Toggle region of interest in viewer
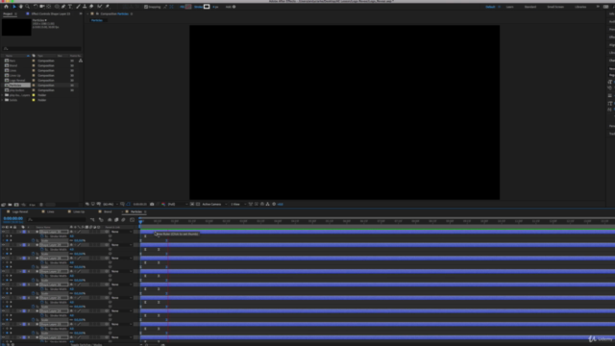The width and height of the screenshot is (615, 346). click(x=192, y=205)
